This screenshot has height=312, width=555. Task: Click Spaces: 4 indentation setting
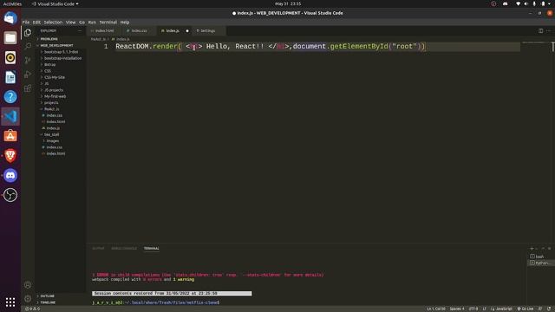[x=457, y=309]
